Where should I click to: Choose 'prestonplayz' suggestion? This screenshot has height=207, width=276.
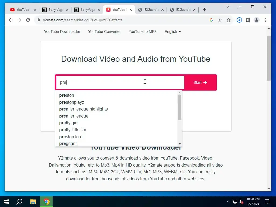click(116, 102)
